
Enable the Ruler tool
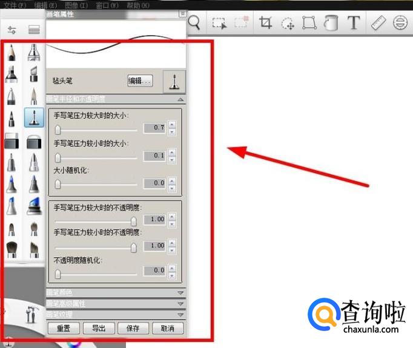tap(378, 22)
